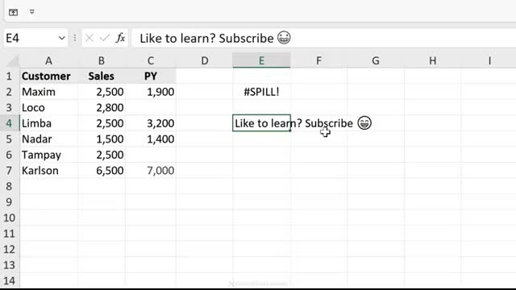Select row 4 header

coord(9,123)
